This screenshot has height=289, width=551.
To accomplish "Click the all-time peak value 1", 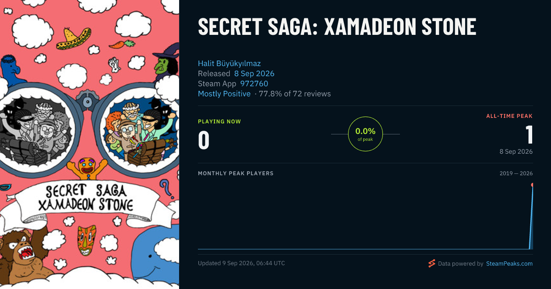I will pos(529,135).
